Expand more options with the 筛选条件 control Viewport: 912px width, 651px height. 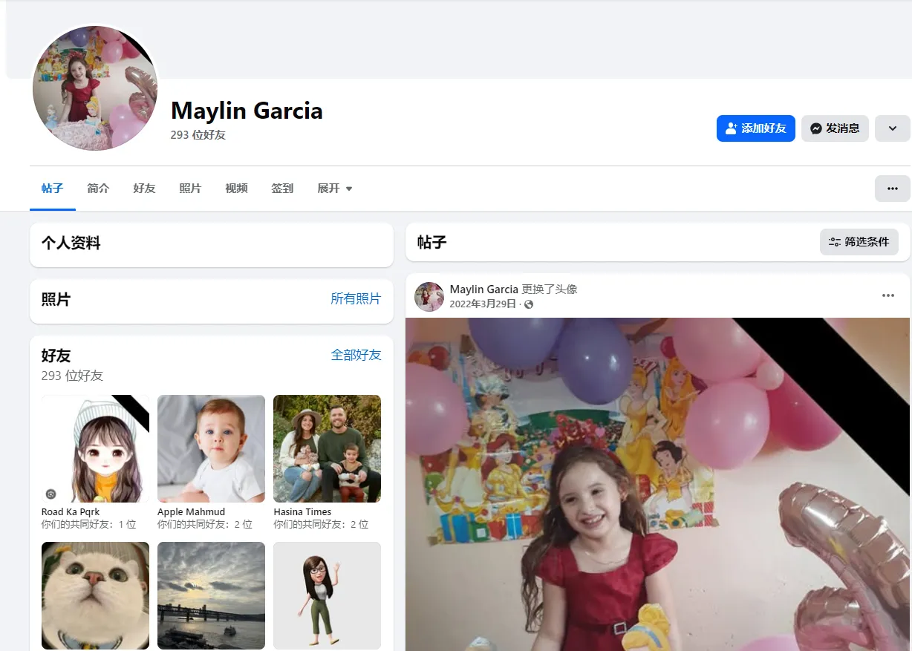click(859, 241)
